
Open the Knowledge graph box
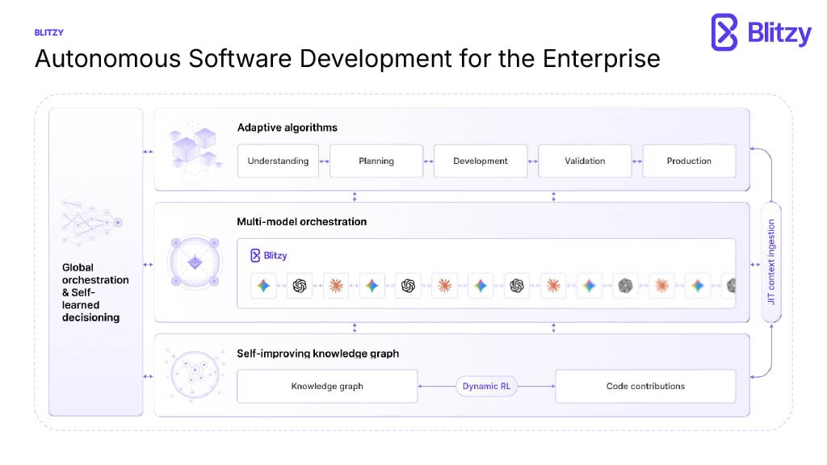click(327, 386)
